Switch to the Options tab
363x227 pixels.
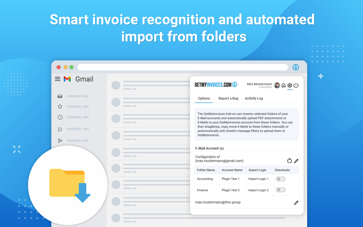tap(204, 98)
